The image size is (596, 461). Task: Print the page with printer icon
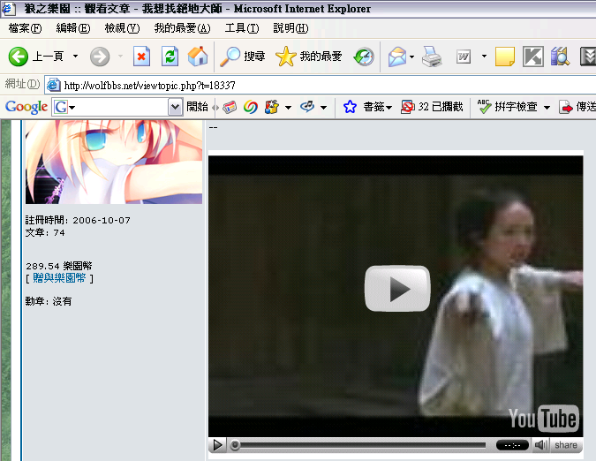(432, 57)
